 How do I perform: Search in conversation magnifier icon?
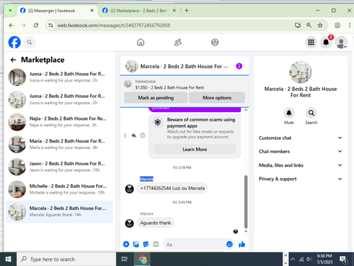(x=312, y=113)
